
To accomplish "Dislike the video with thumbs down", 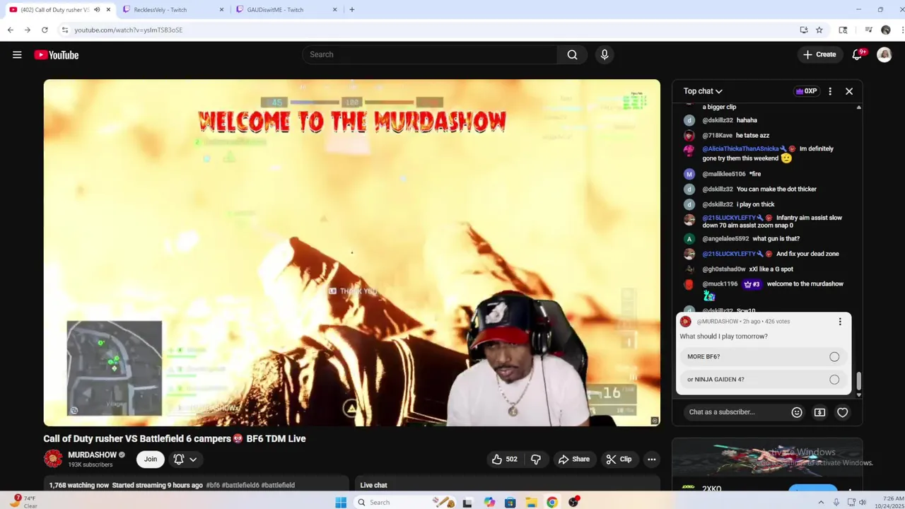I will tap(536, 459).
